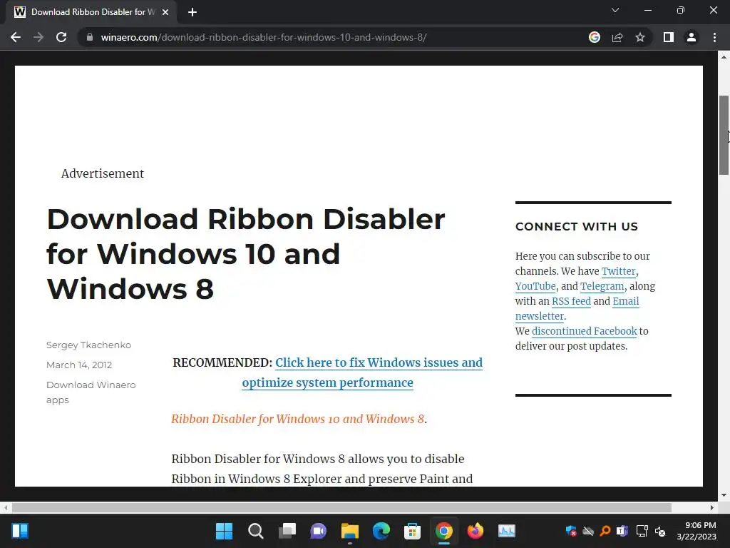
Task: Launch Microsoft Edge from taskbar
Action: point(381,531)
